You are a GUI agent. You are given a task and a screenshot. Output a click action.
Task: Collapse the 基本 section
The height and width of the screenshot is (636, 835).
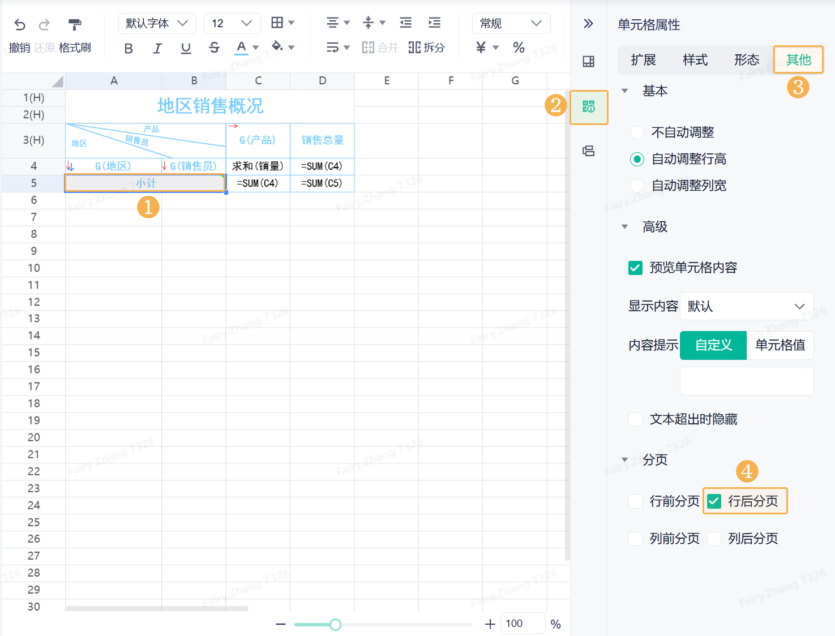[625, 91]
